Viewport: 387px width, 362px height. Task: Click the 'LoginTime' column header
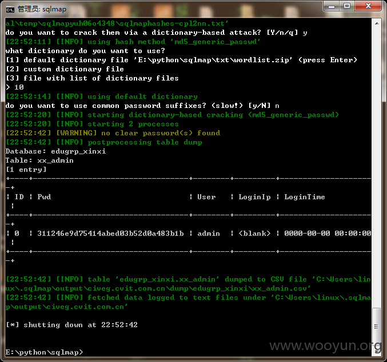coord(305,197)
